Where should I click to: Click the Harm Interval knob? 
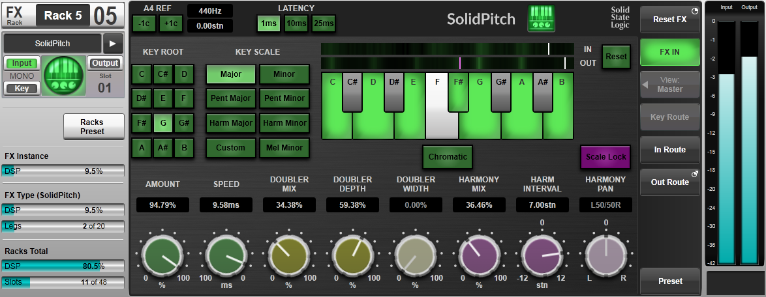(542, 255)
